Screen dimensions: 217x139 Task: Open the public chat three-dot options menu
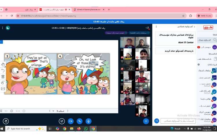pos(156,27)
